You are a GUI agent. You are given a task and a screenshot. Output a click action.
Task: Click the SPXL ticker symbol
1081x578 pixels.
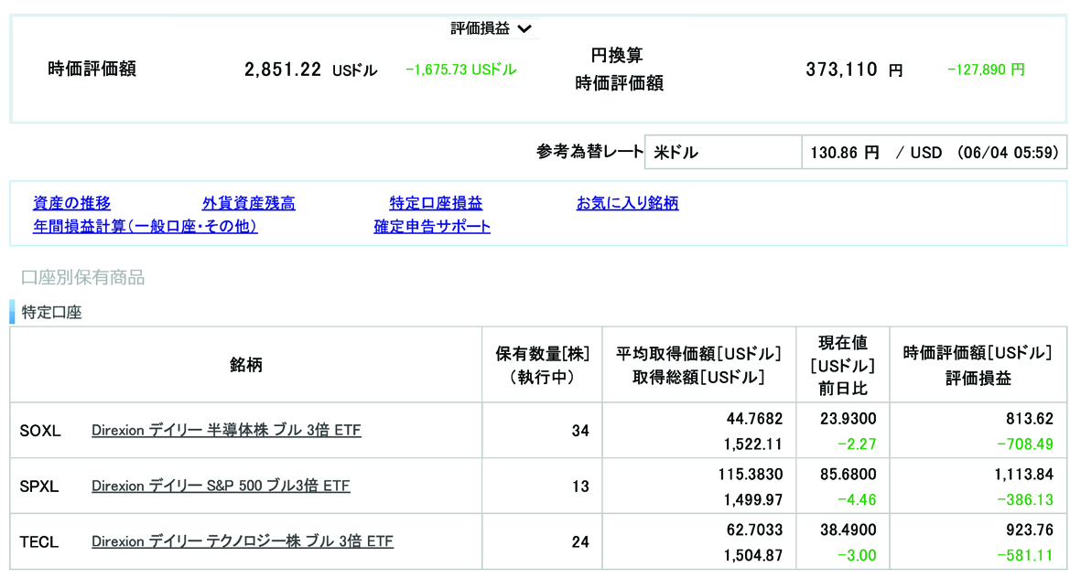tap(39, 487)
